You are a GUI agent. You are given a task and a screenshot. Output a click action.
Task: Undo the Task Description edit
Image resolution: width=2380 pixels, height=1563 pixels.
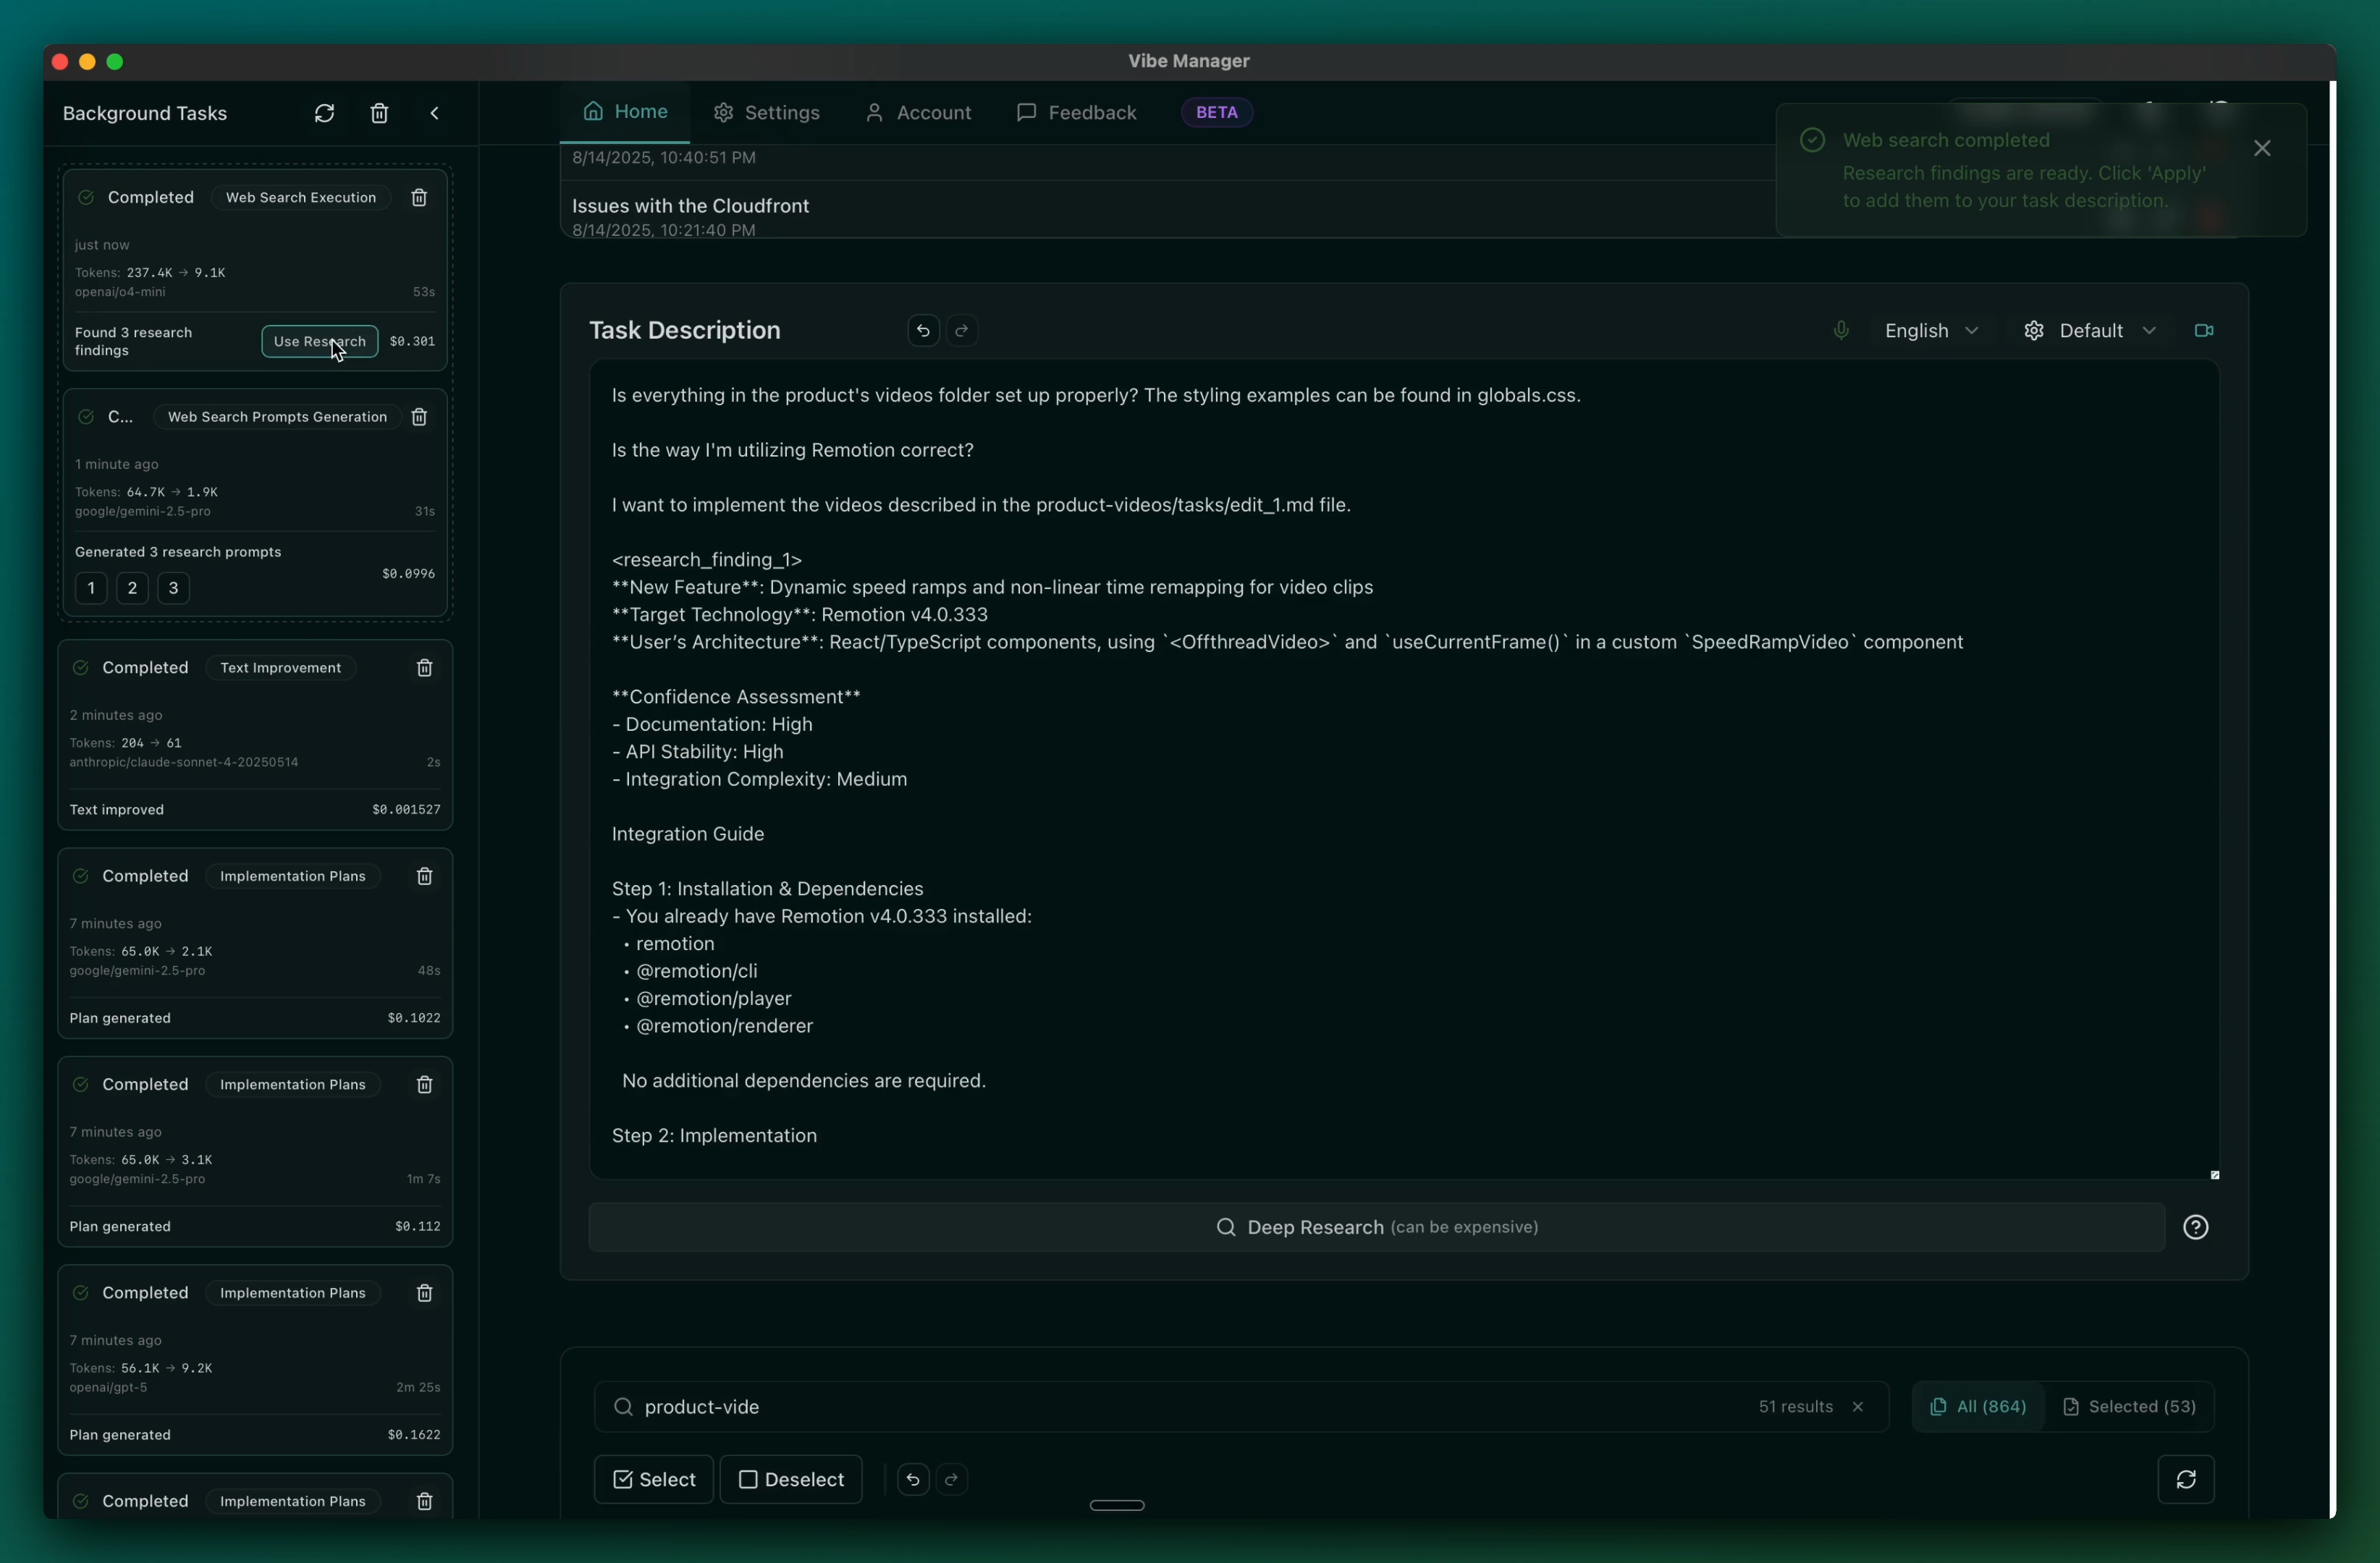coord(923,330)
